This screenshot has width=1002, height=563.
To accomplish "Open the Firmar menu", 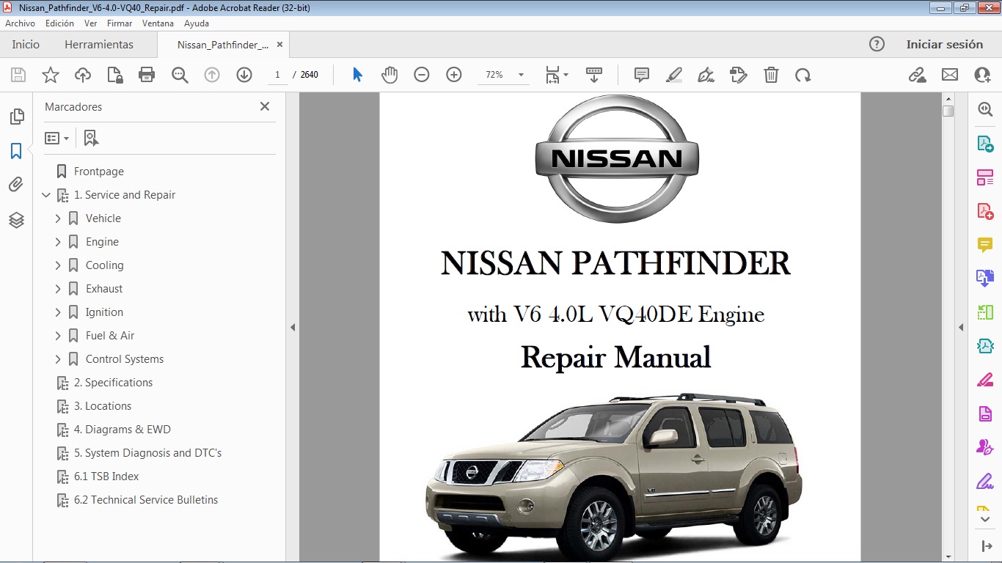I will coord(120,23).
